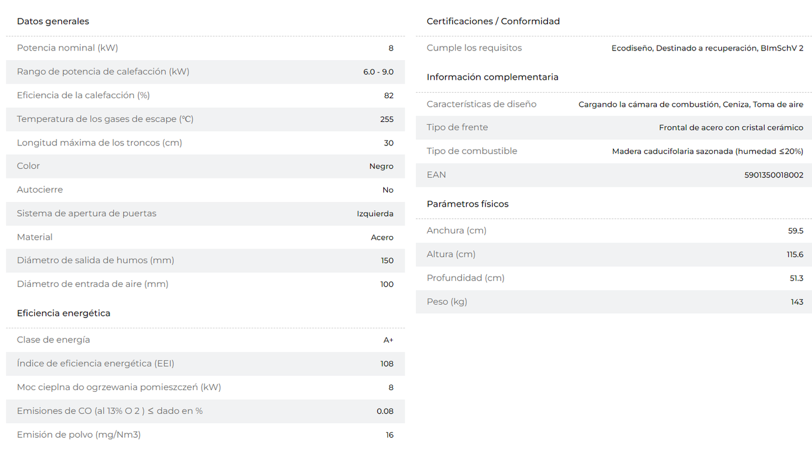812x458 pixels.
Task: Select the exhaust gas temperature value 255
Action: (x=387, y=119)
